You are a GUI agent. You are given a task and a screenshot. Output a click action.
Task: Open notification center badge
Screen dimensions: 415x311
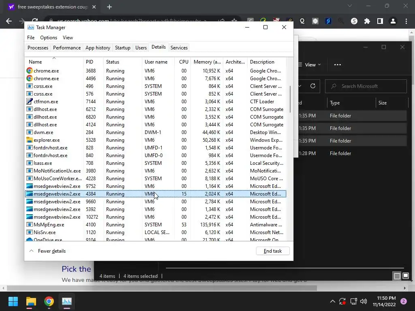tap(404, 301)
